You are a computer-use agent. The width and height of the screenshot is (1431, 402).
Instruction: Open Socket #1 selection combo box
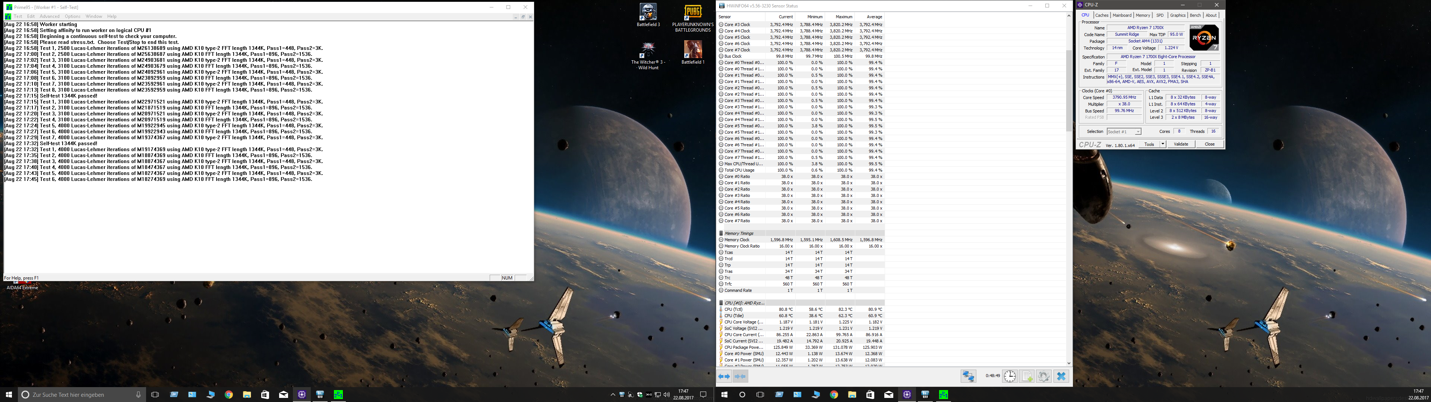[1124, 132]
